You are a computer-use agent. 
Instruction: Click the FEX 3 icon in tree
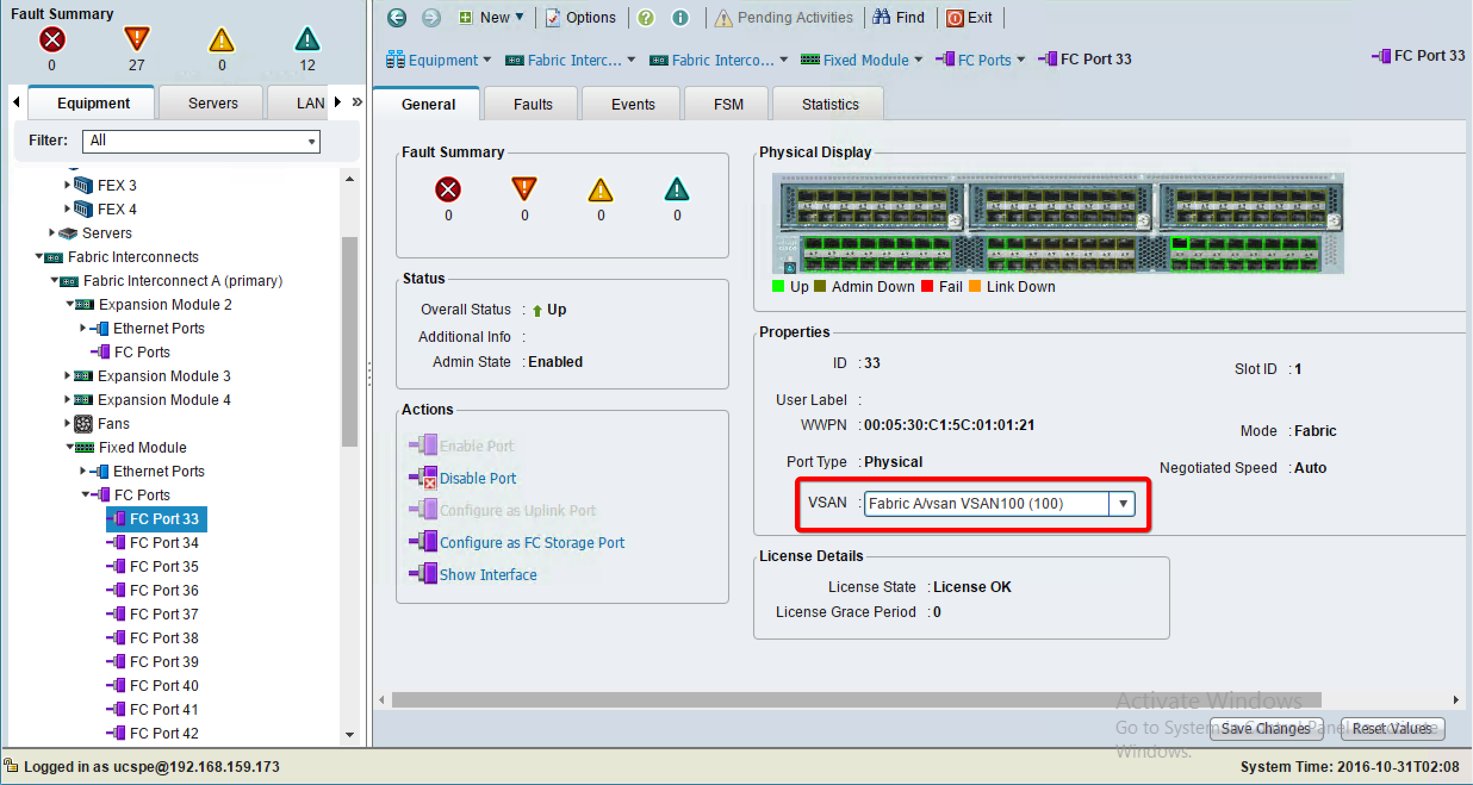click(83, 185)
